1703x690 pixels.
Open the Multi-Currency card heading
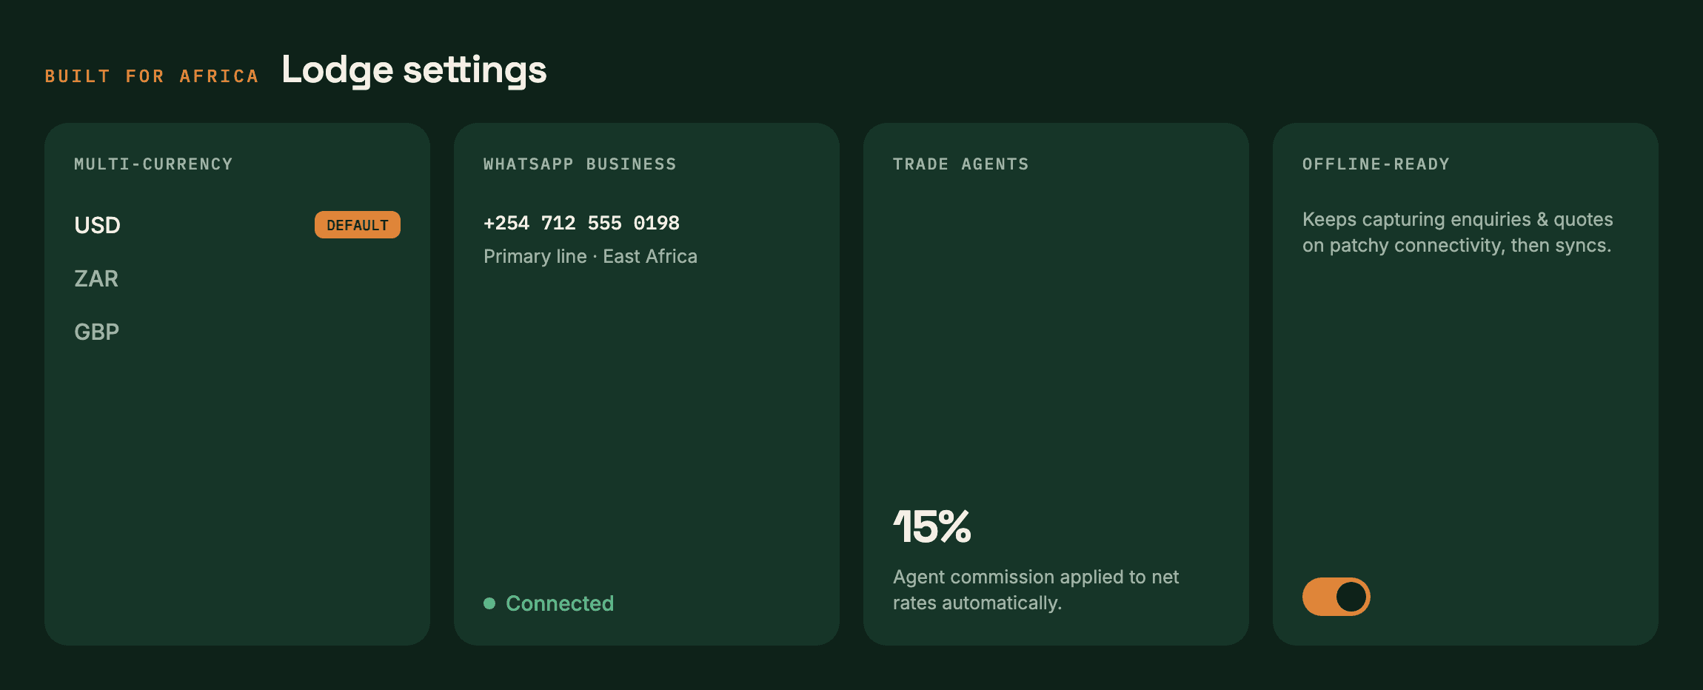[x=153, y=164]
